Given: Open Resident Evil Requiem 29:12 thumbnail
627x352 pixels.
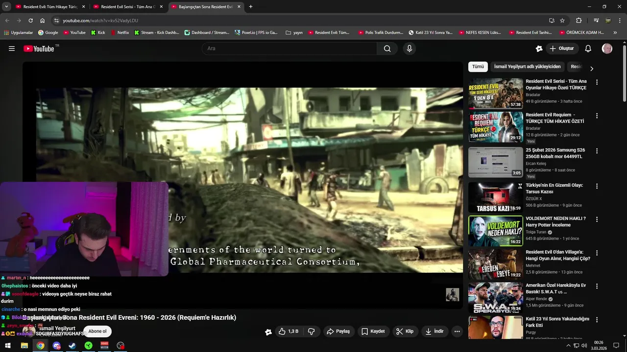Looking at the screenshot, I should (x=495, y=127).
